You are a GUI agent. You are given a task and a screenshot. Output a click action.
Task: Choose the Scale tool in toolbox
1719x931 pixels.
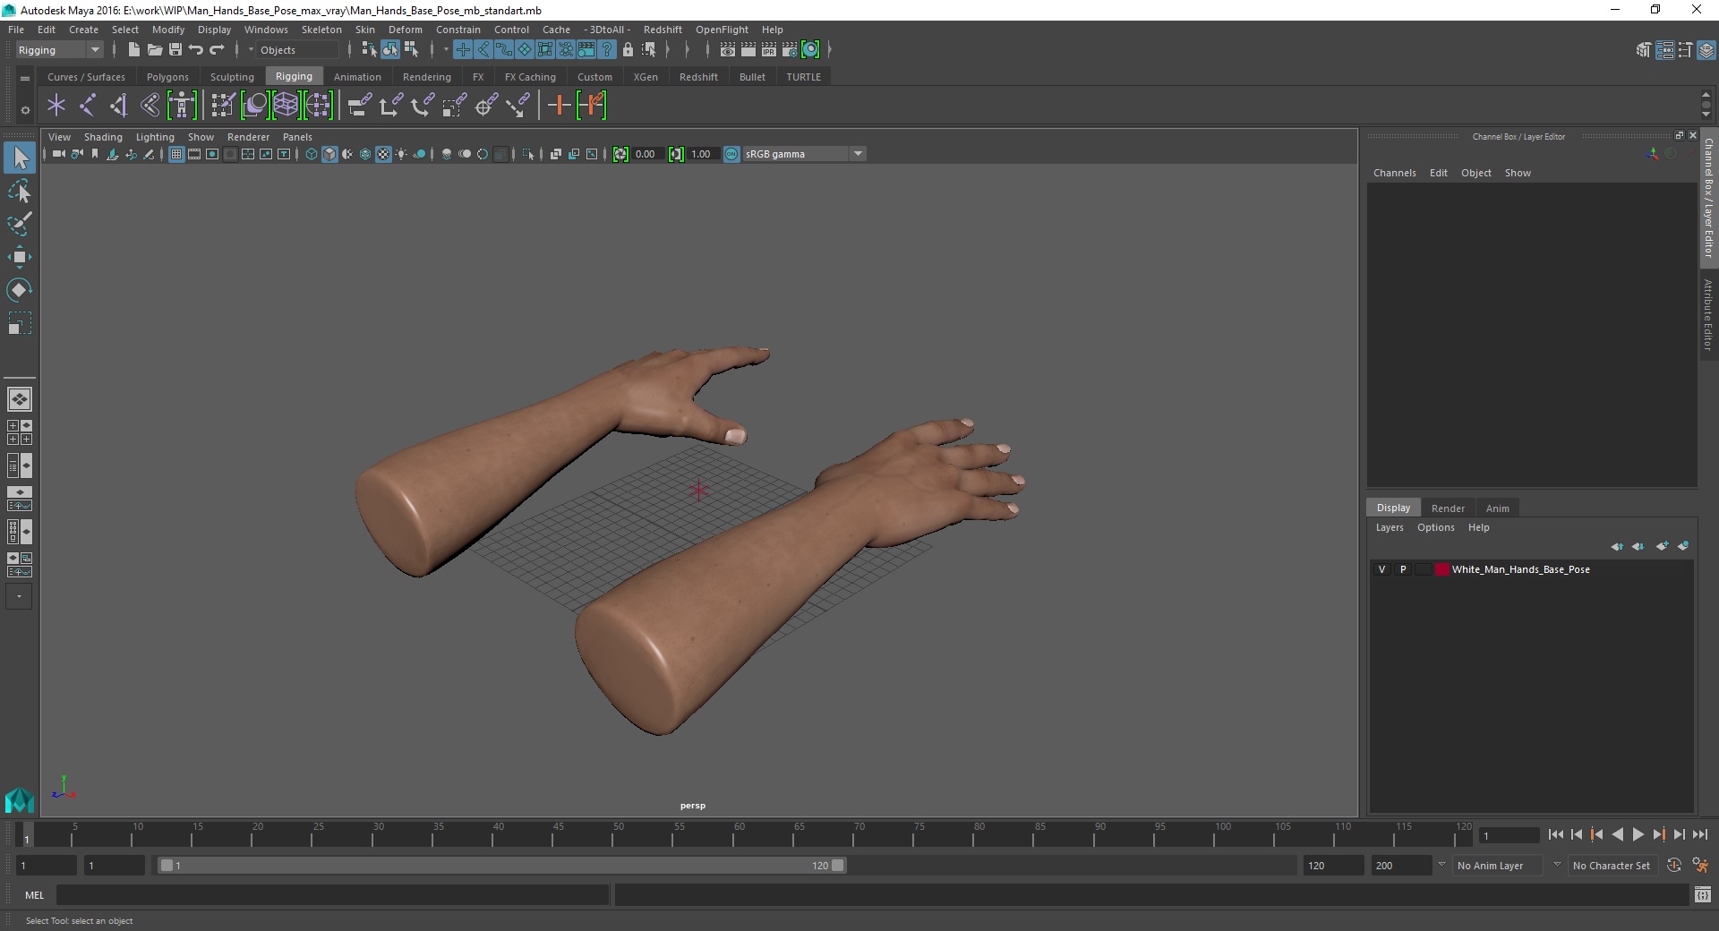pos(20,323)
